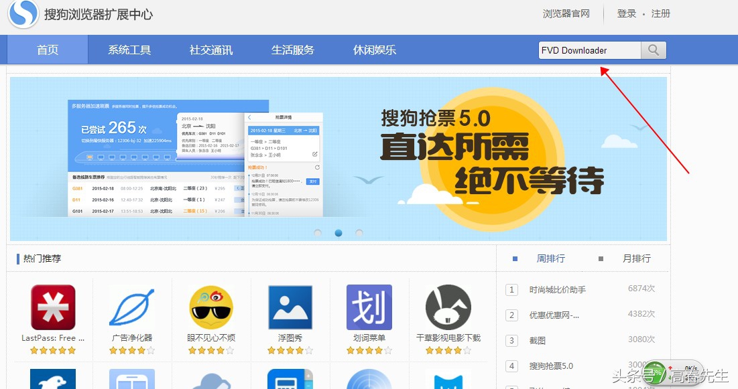The image size is (738, 389).
Task: Switch to the 周排行 weekly ranking
Action: 551,258
